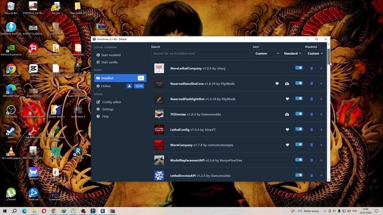Click the donate heart icon for LethalConfig
The height and width of the screenshot is (215, 383).
click(x=287, y=130)
